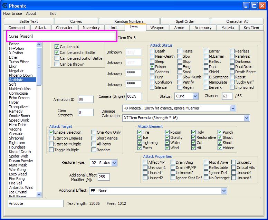This screenshot has width=268, height=220.
Task: Open the 'How to use' menu
Action: click(x=12, y=13)
